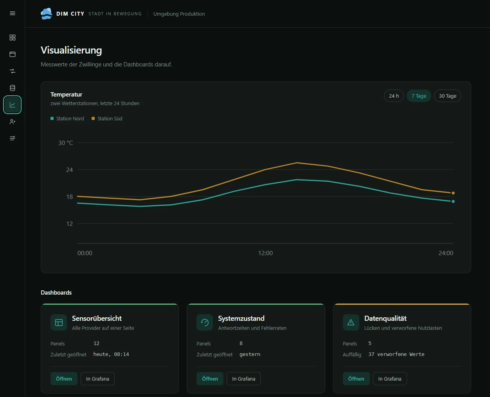Click the 30 °C axis label
Image resolution: width=490 pixels, height=397 pixels.
[x=66, y=143]
